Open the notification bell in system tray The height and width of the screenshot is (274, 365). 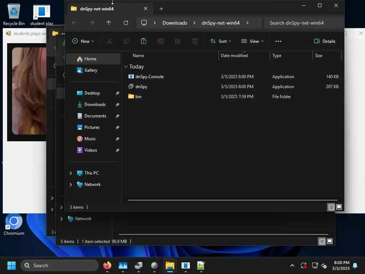355,265
